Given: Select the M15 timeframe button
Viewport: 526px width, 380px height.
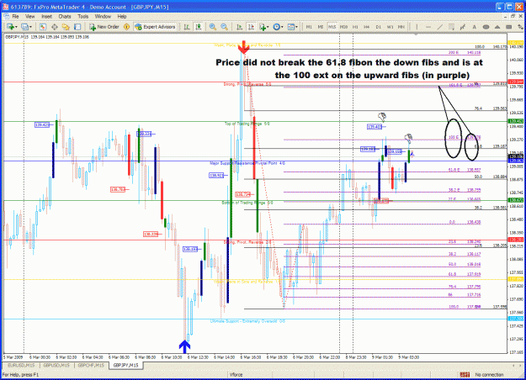Looking at the screenshot, I should tap(332, 27).
